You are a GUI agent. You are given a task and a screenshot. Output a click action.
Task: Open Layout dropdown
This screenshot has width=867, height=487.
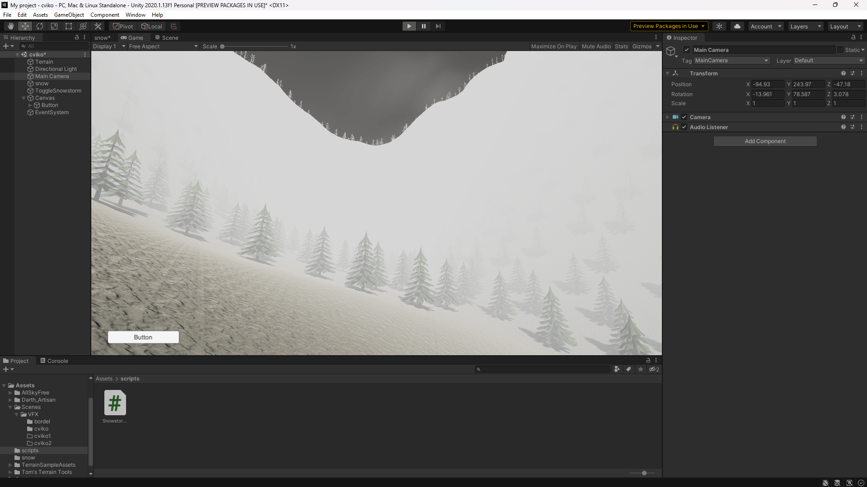(846, 26)
